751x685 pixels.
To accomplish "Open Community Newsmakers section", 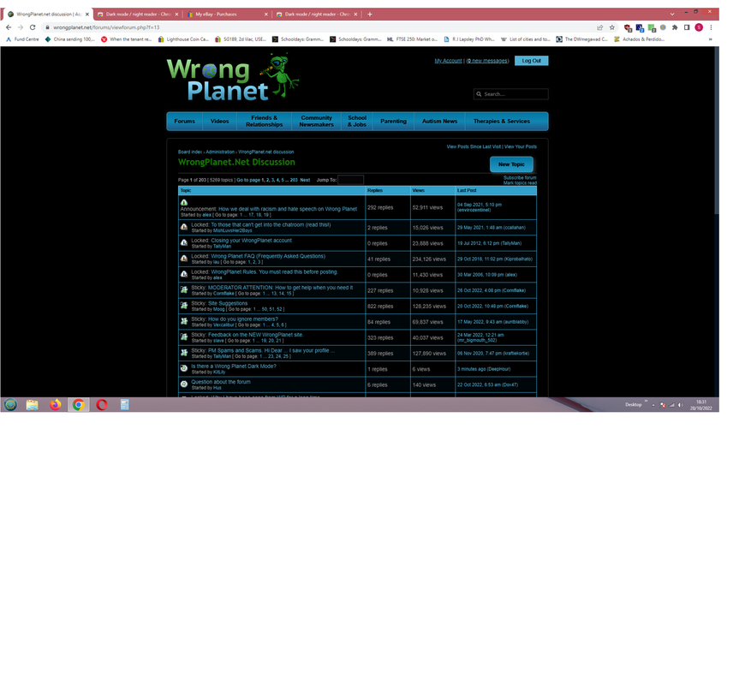I will tap(316, 122).
